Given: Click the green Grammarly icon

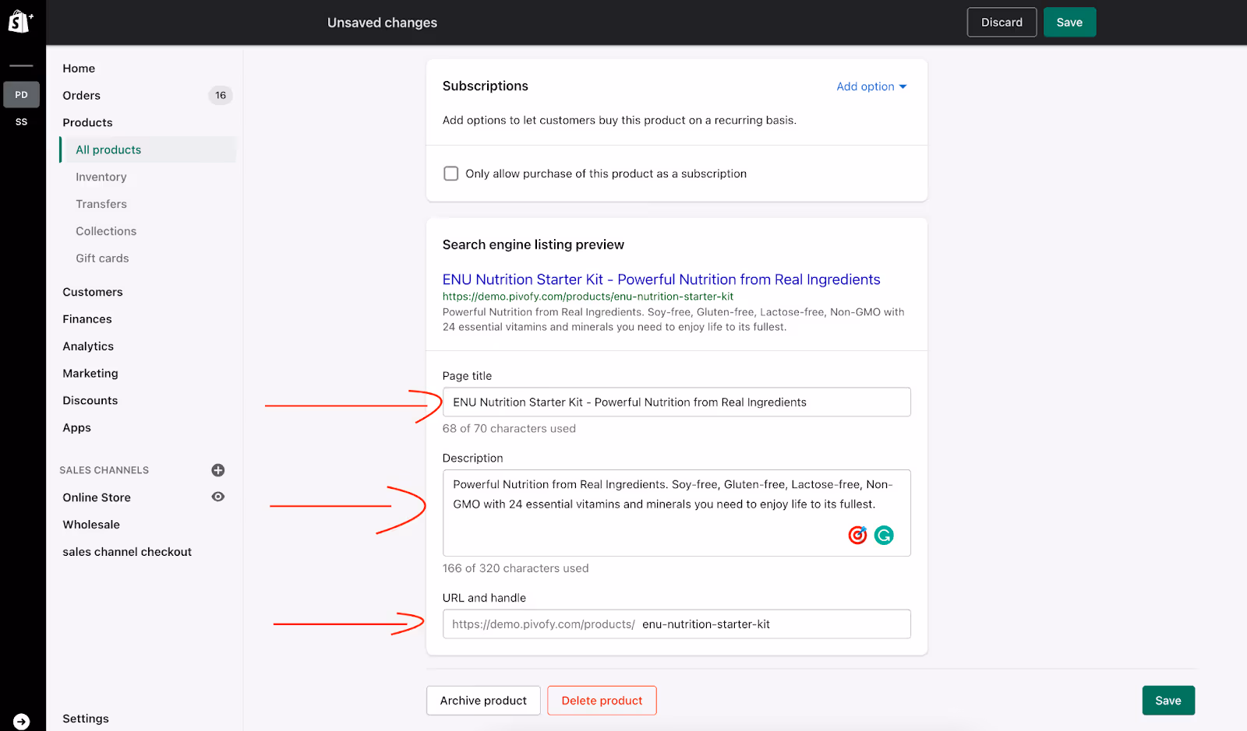Looking at the screenshot, I should tap(884, 535).
